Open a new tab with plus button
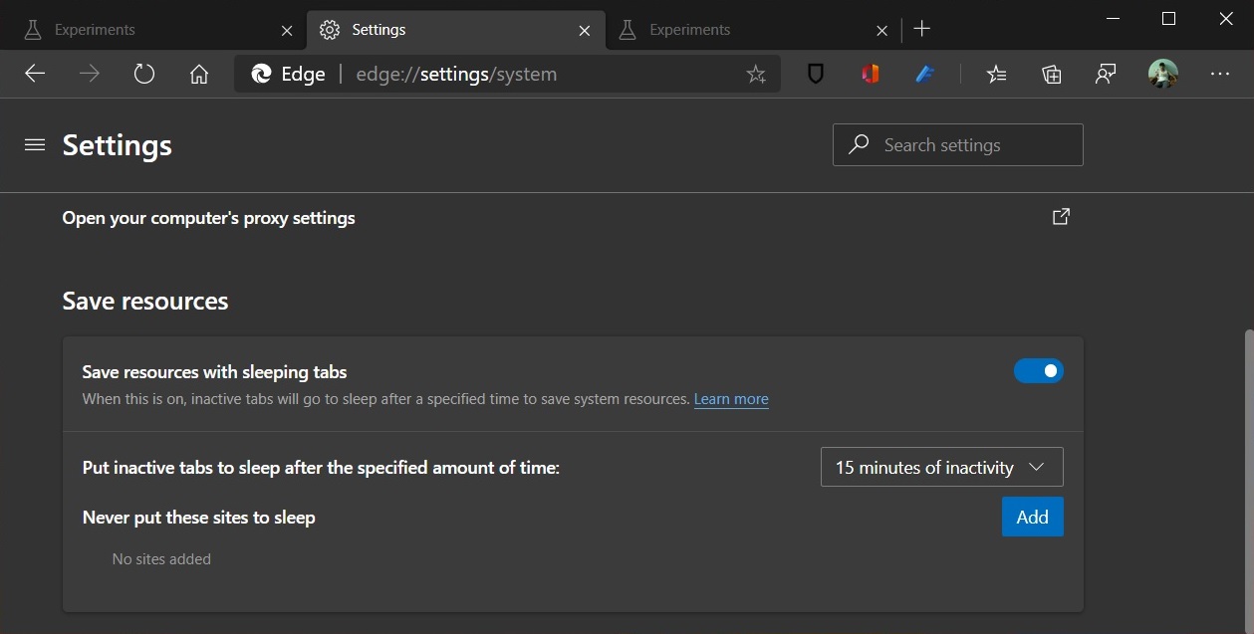 [x=922, y=29]
